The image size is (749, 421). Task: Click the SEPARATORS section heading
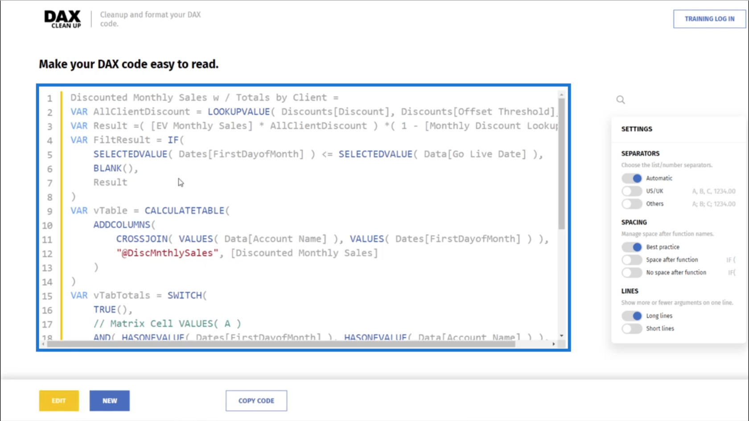640,153
